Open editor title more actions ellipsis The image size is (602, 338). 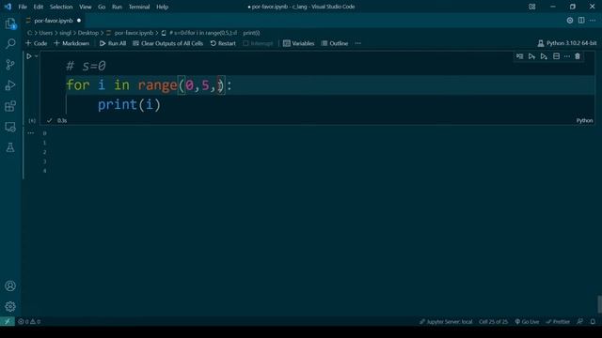click(x=593, y=21)
